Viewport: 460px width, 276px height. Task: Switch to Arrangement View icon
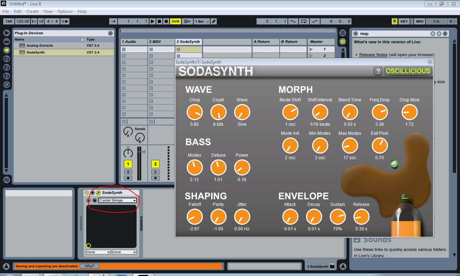[342, 33]
